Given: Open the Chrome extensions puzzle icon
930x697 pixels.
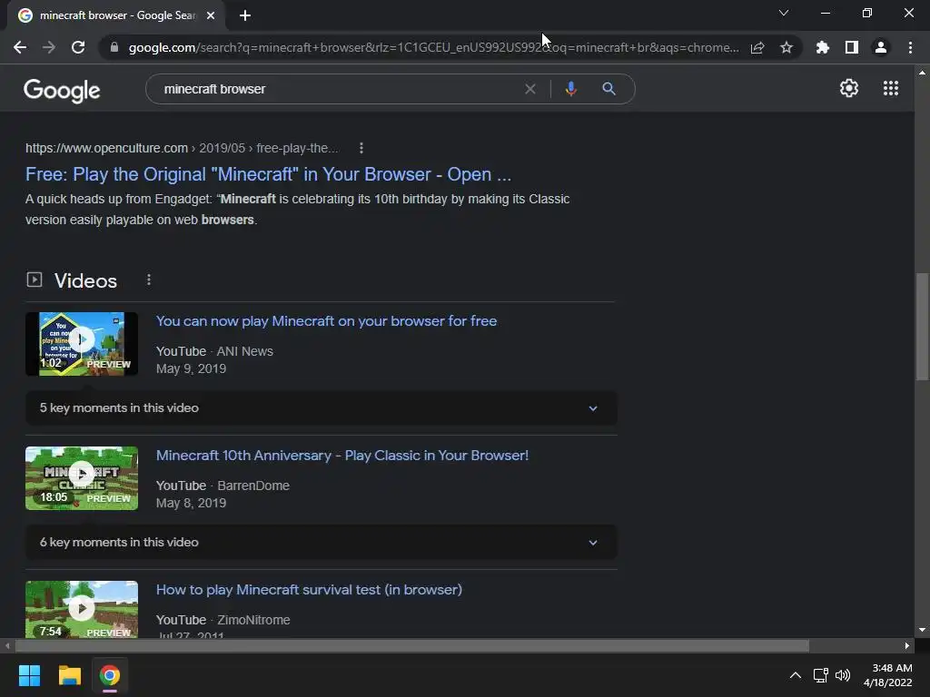Looking at the screenshot, I should (823, 47).
